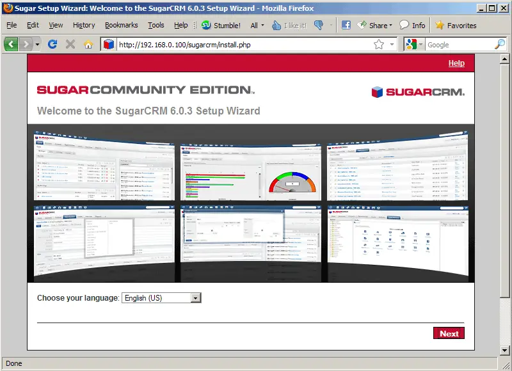This screenshot has height=371, width=512.
Task: Open the address bar history dropdown
Action: click(392, 44)
